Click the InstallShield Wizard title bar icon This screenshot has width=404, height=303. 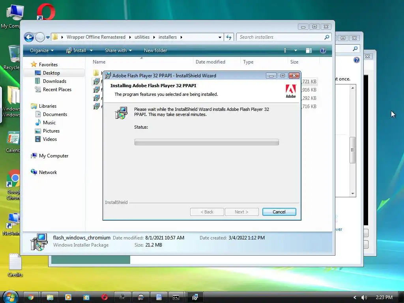tap(108, 75)
